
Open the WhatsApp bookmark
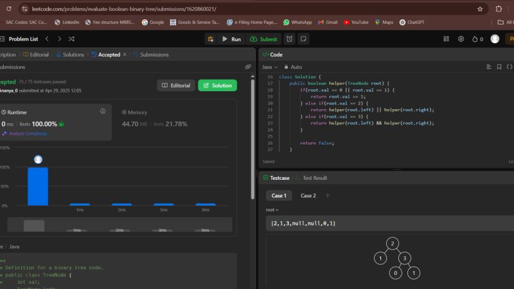click(297, 22)
